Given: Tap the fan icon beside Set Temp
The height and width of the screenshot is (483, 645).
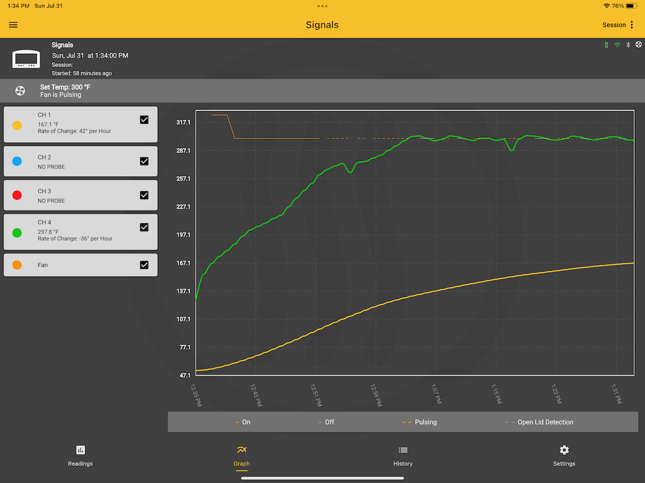Looking at the screenshot, I should [x=20, y=91].
